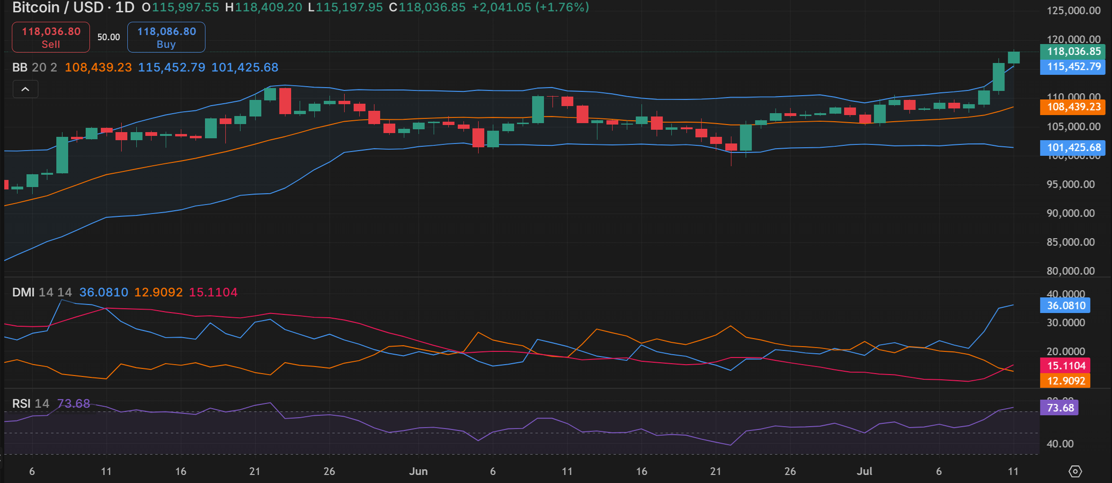Click the latest green candle at July 11
The height and width of the screenshot is (483, 1112).
(x=1014, y=57)
